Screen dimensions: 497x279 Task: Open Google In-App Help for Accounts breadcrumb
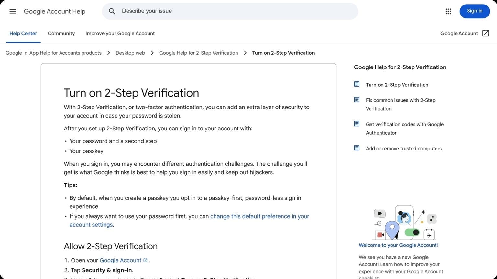coord(53,53)
